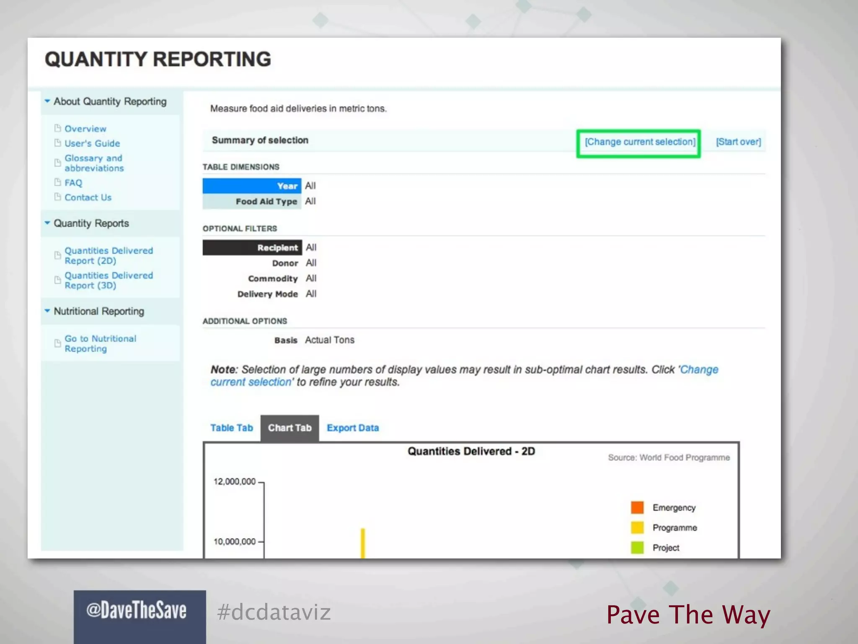Click the Basis Actual Tons value
The image size is (858, 644).
(329, 340)
